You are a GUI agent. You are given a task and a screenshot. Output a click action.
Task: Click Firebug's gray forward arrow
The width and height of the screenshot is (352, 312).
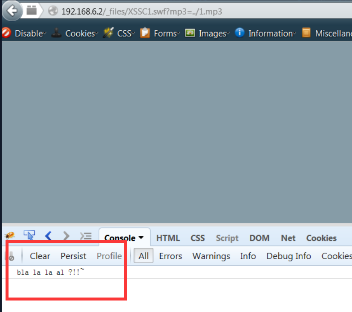66,236
